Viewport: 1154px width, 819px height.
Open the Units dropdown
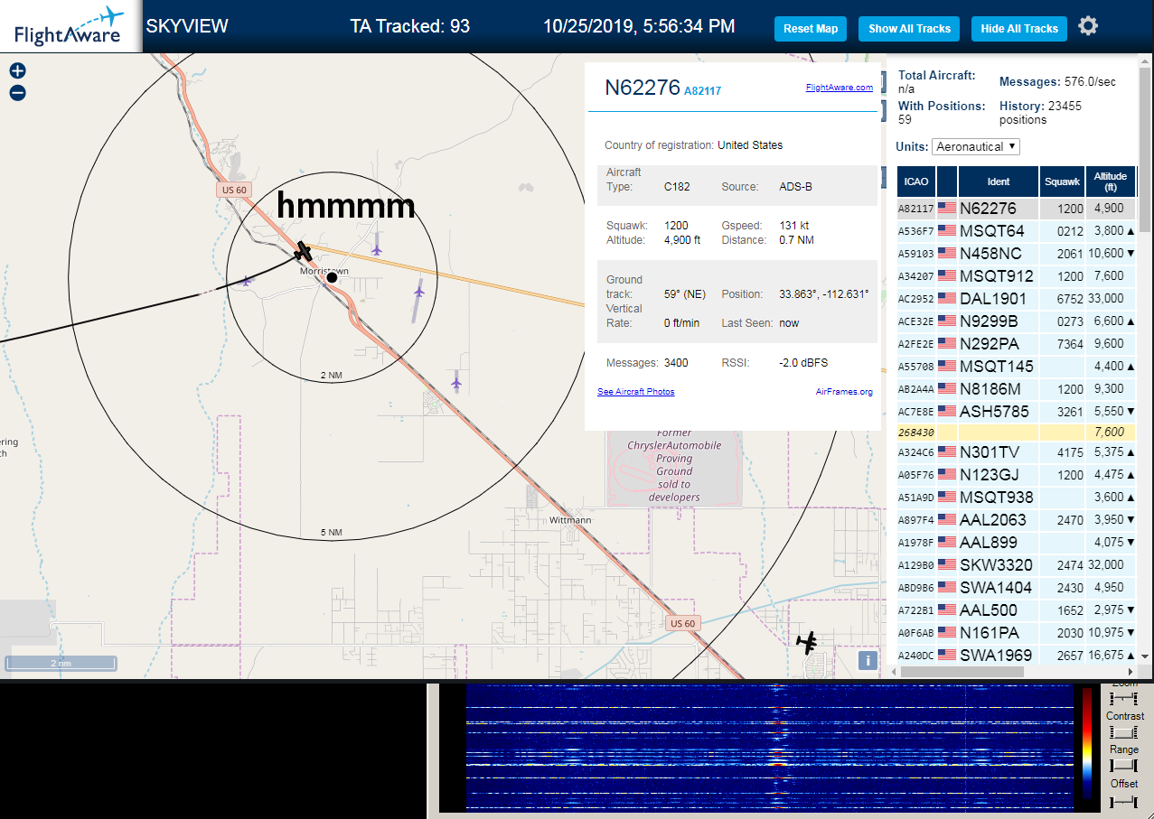point(976,146)
